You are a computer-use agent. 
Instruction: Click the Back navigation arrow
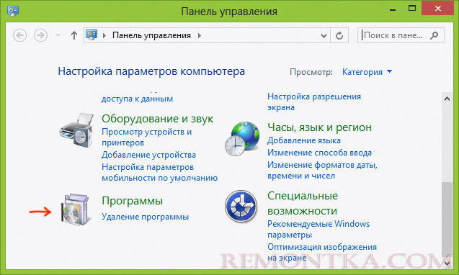pyautogui.click(x=20, y=35)
